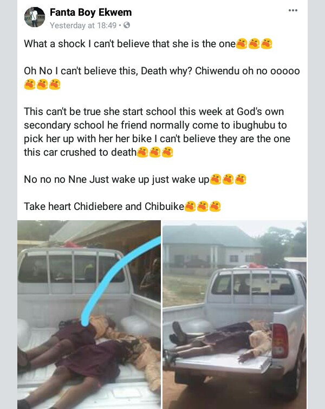Open the Fanta Boy Ekwem profile name link
The image size is (325, 409).
coord(90,12)
